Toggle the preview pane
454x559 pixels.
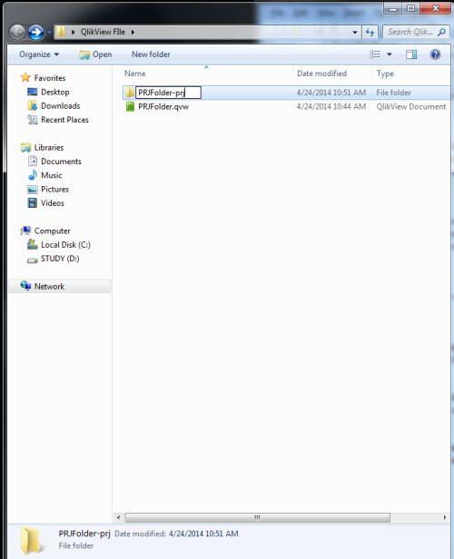(x=411, y=54)
